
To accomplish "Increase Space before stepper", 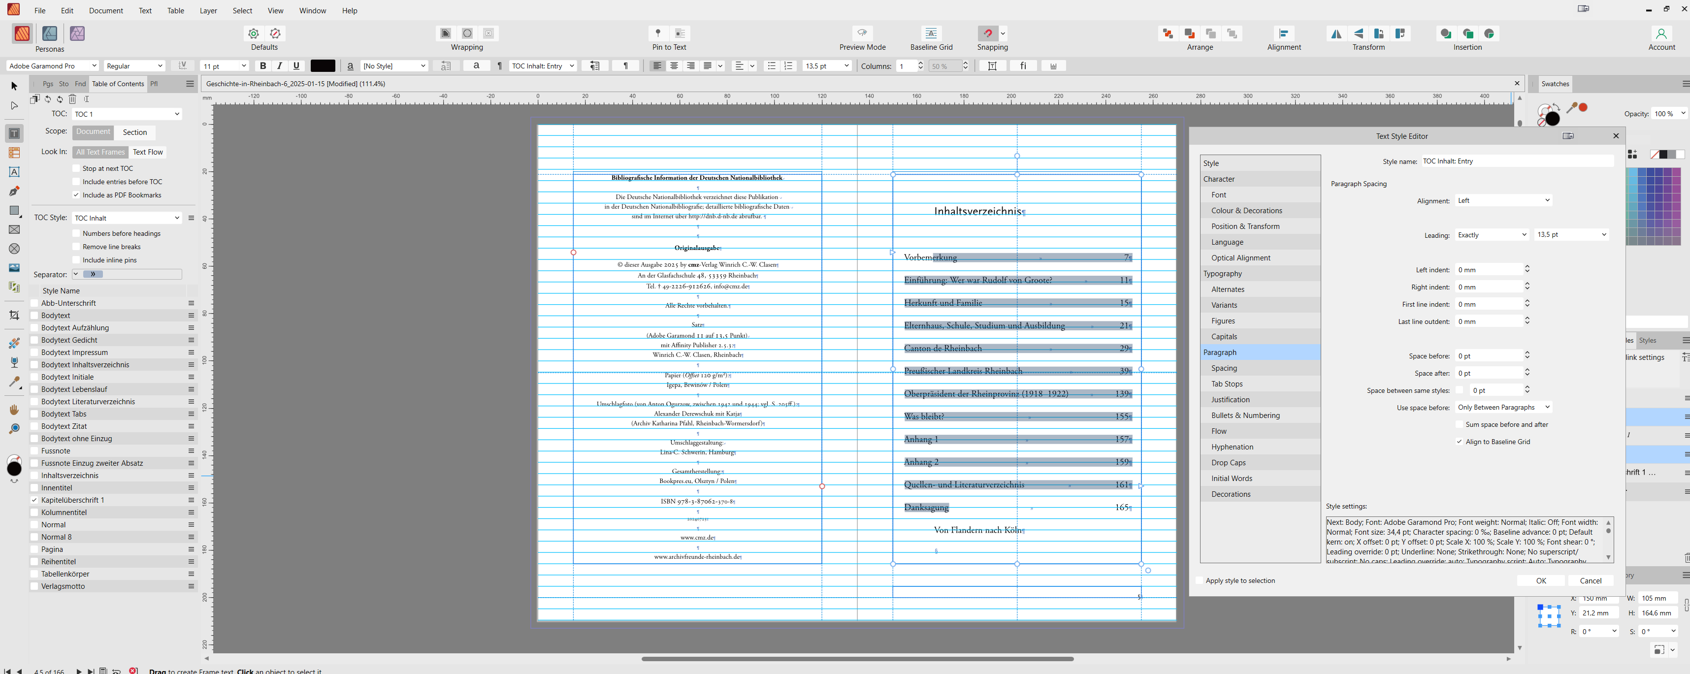I will pyautogui.click(x=1527, y=353).
